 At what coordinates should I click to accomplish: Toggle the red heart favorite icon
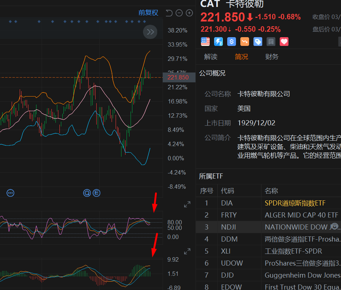[x=284, y=42]
